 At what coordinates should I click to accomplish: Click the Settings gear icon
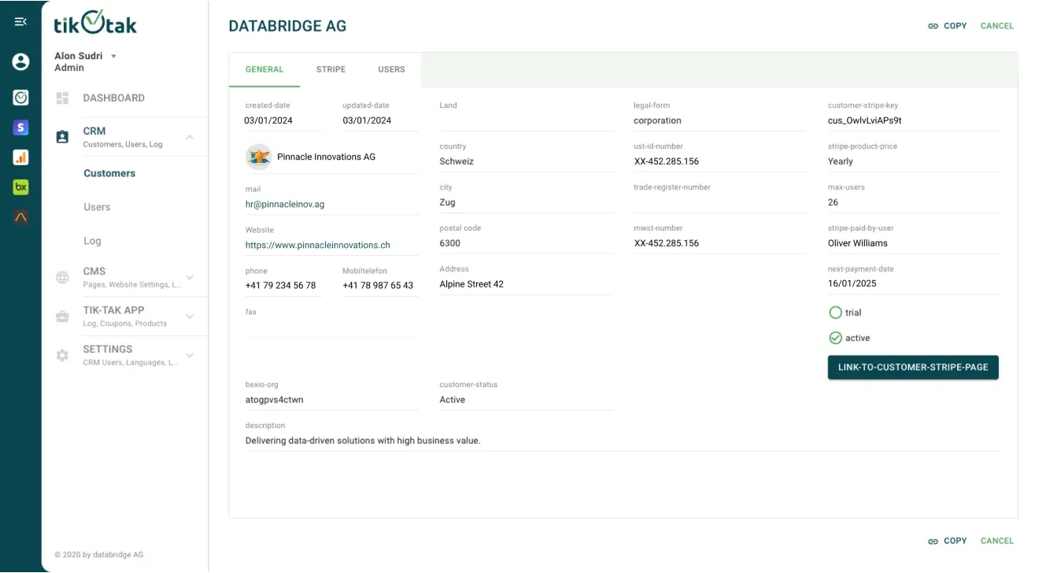[63, 356]
